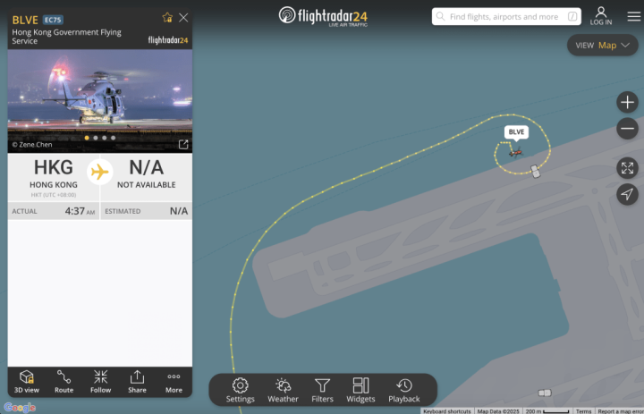
Task: Click the Find flights search field
Action: [506, 16]
